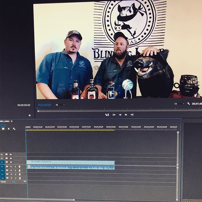Image resolution: width=202 pixels, height=202 pixels.
Task: Toggle sync lock on track V2
Action: [x=6, y=158]
